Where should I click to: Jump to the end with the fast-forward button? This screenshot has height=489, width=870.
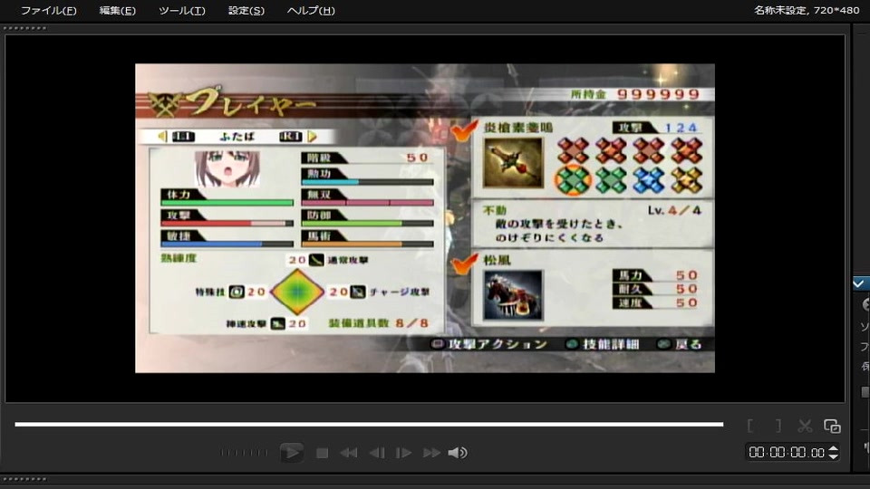point(431,453)
